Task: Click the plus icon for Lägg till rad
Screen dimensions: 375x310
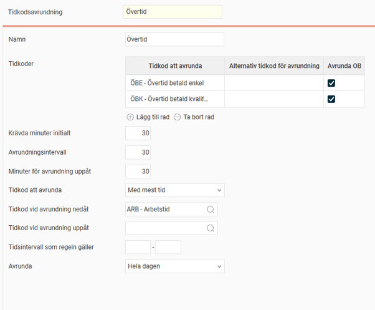Action: point(130,117)
